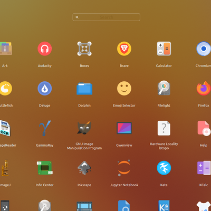Launch the Gwenview image viewer
The image size is (211, 211).
coord(124,128)
